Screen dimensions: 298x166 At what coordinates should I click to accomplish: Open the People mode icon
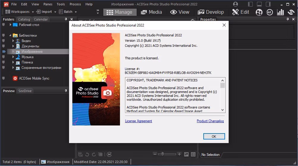[259, 12]
